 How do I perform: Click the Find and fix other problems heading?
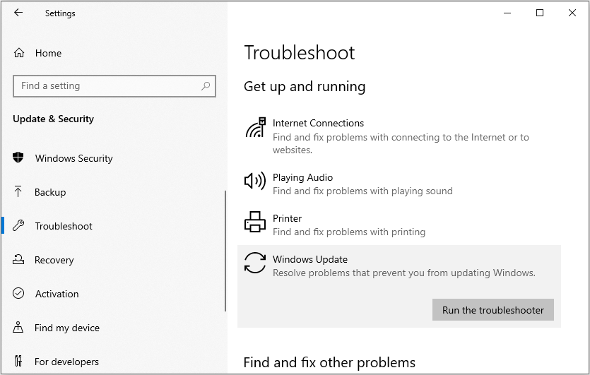329,362
